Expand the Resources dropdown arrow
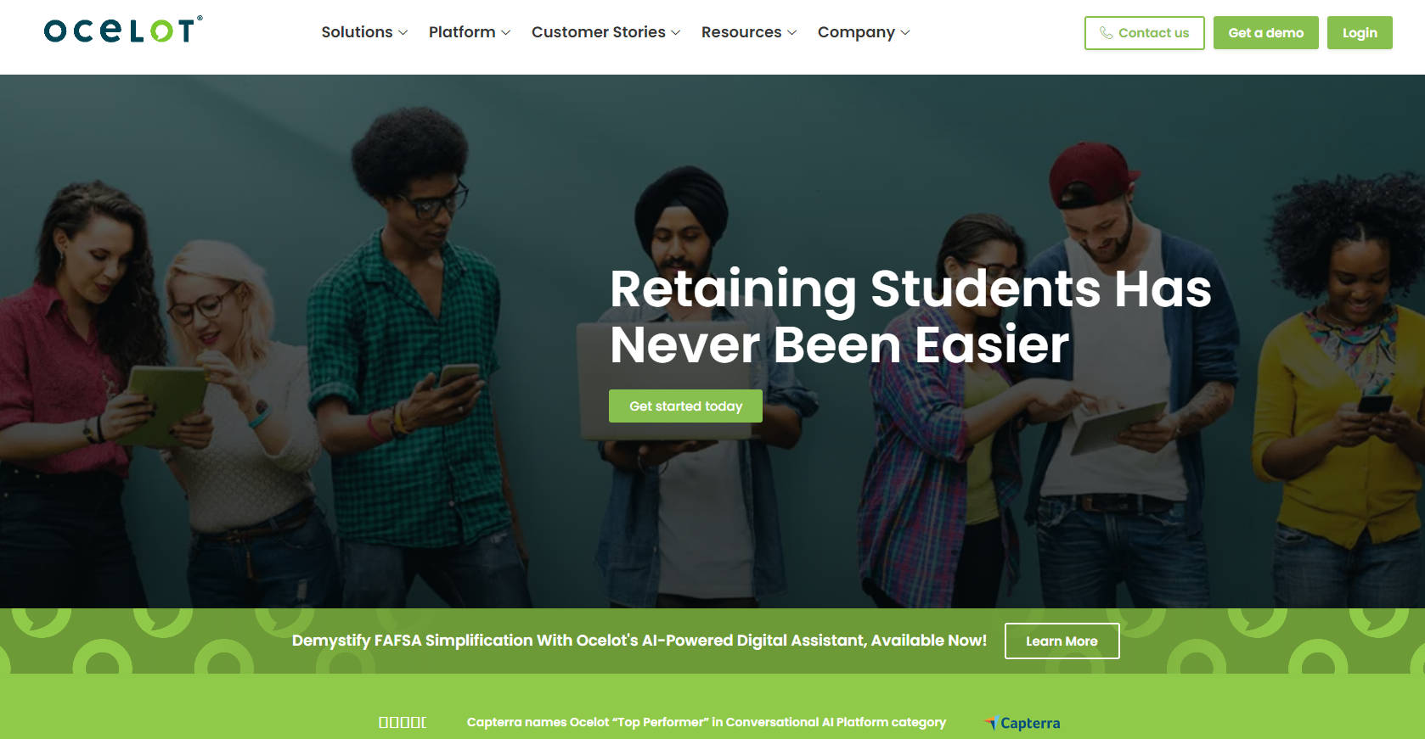 point(791,33)
